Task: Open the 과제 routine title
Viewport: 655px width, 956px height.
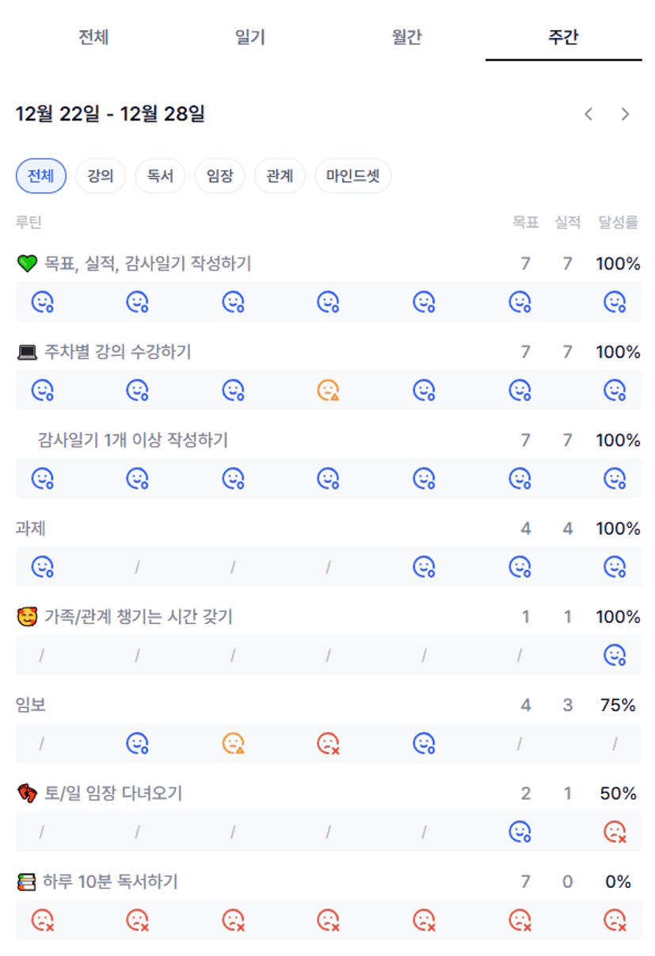Action: point(32,529)
